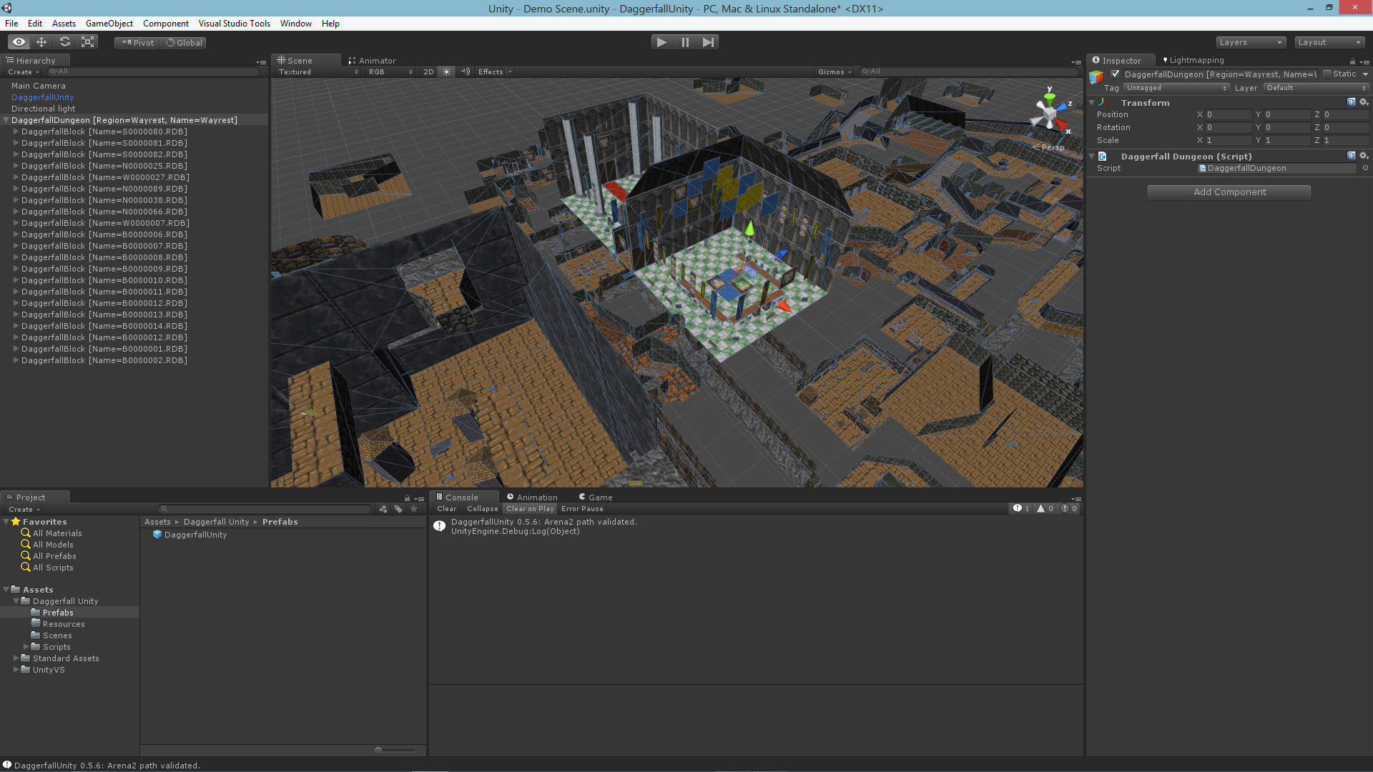This screenshot has width=1373, height=772.
Task: Toggle Error Pause in Console
Action: pos(582,509)
